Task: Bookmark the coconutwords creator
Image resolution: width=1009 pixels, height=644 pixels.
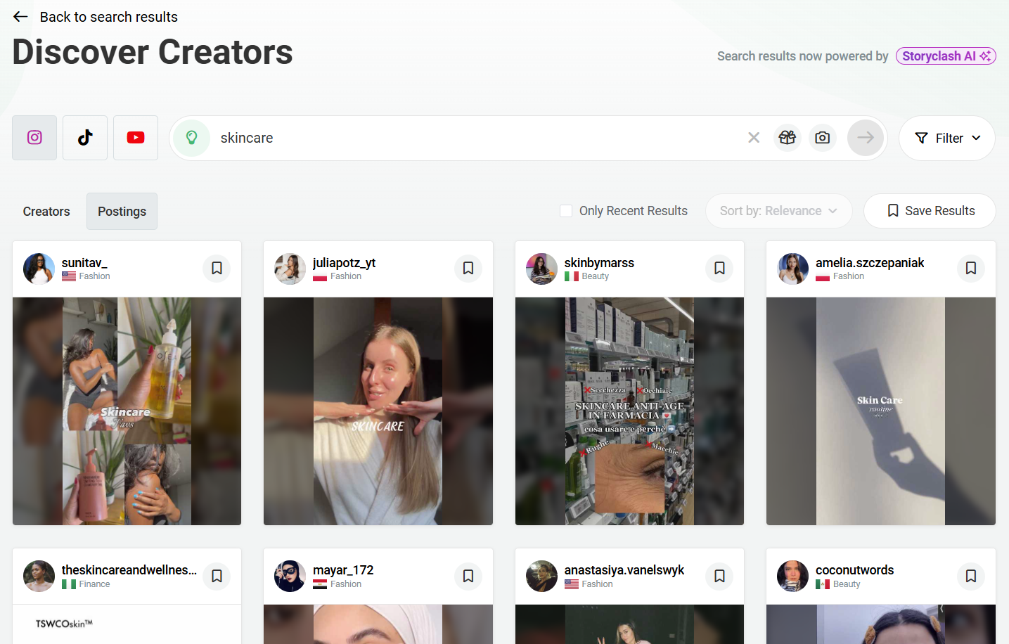Action: [970, 576]
